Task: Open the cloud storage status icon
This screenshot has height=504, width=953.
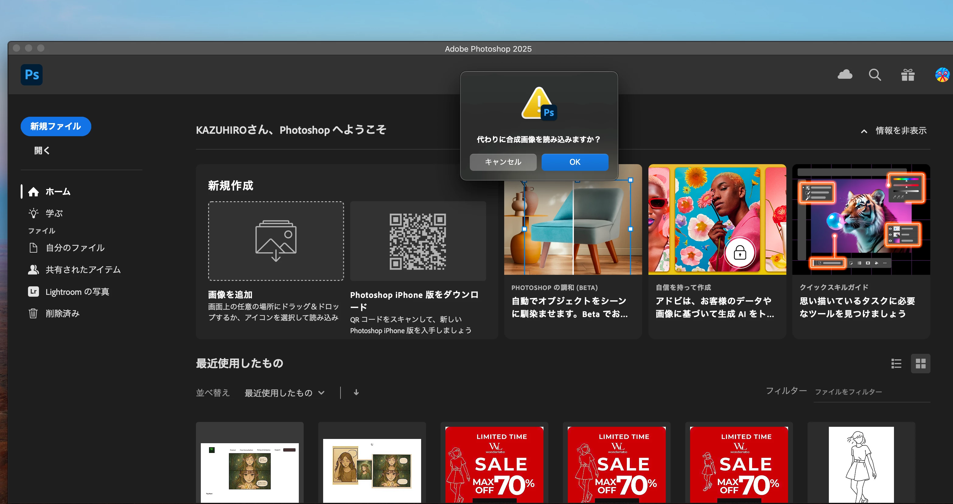Action: (845, 75)
